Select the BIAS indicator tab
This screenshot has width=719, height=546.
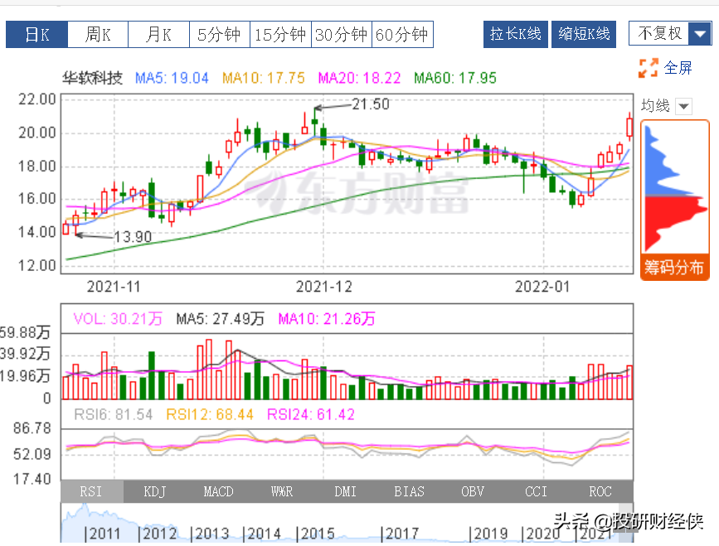point(409,491)
